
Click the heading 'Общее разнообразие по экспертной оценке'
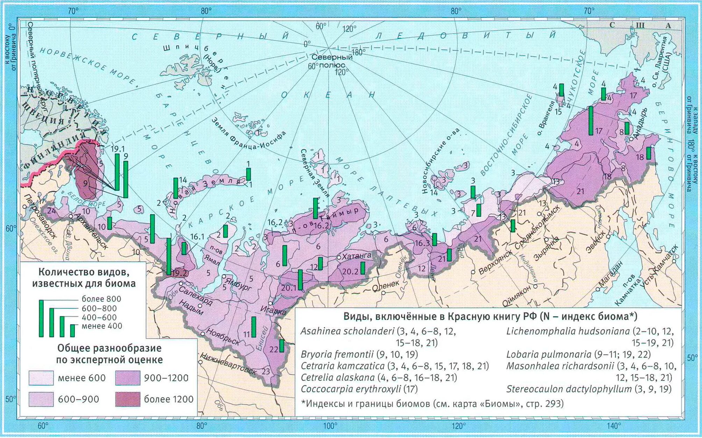point(109,353)
